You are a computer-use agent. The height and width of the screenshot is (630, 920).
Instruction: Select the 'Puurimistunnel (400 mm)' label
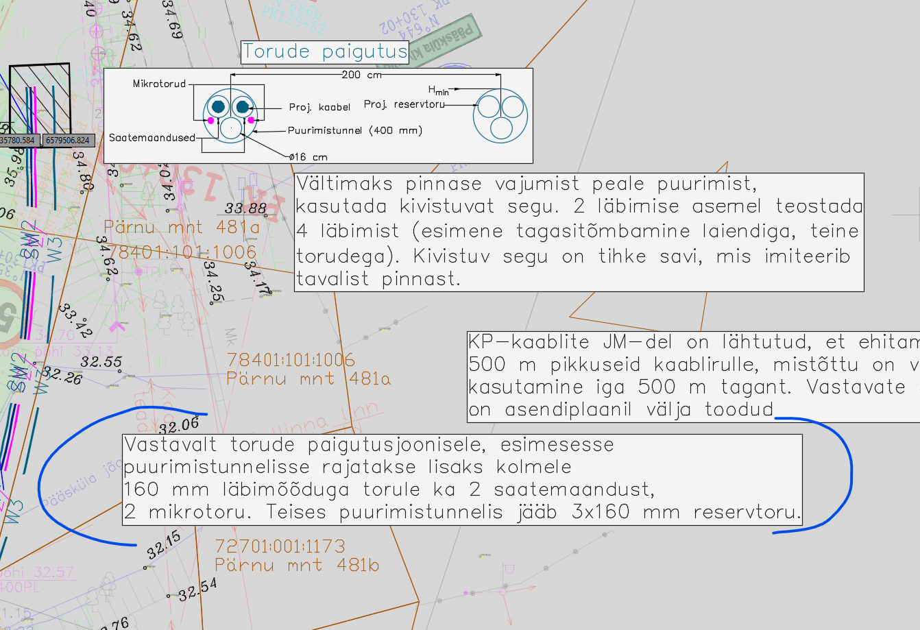[x=354, y=130]
